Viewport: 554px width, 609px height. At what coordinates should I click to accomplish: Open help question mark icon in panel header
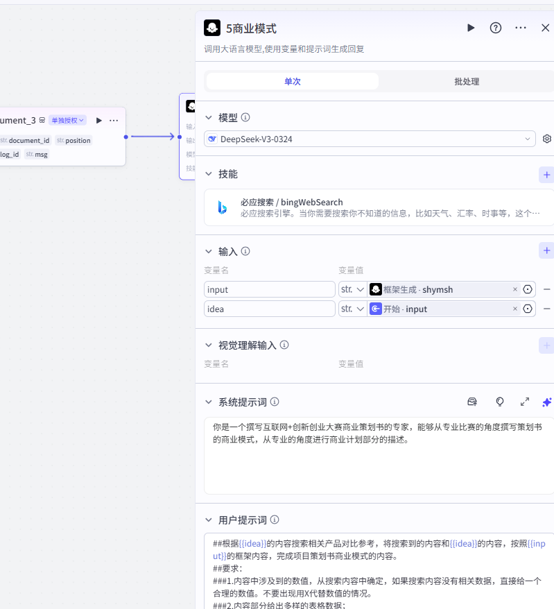495,28
